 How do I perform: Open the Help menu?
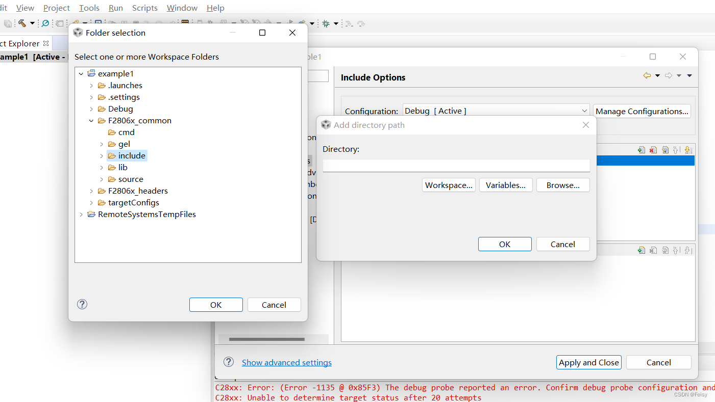coord(215,8)
